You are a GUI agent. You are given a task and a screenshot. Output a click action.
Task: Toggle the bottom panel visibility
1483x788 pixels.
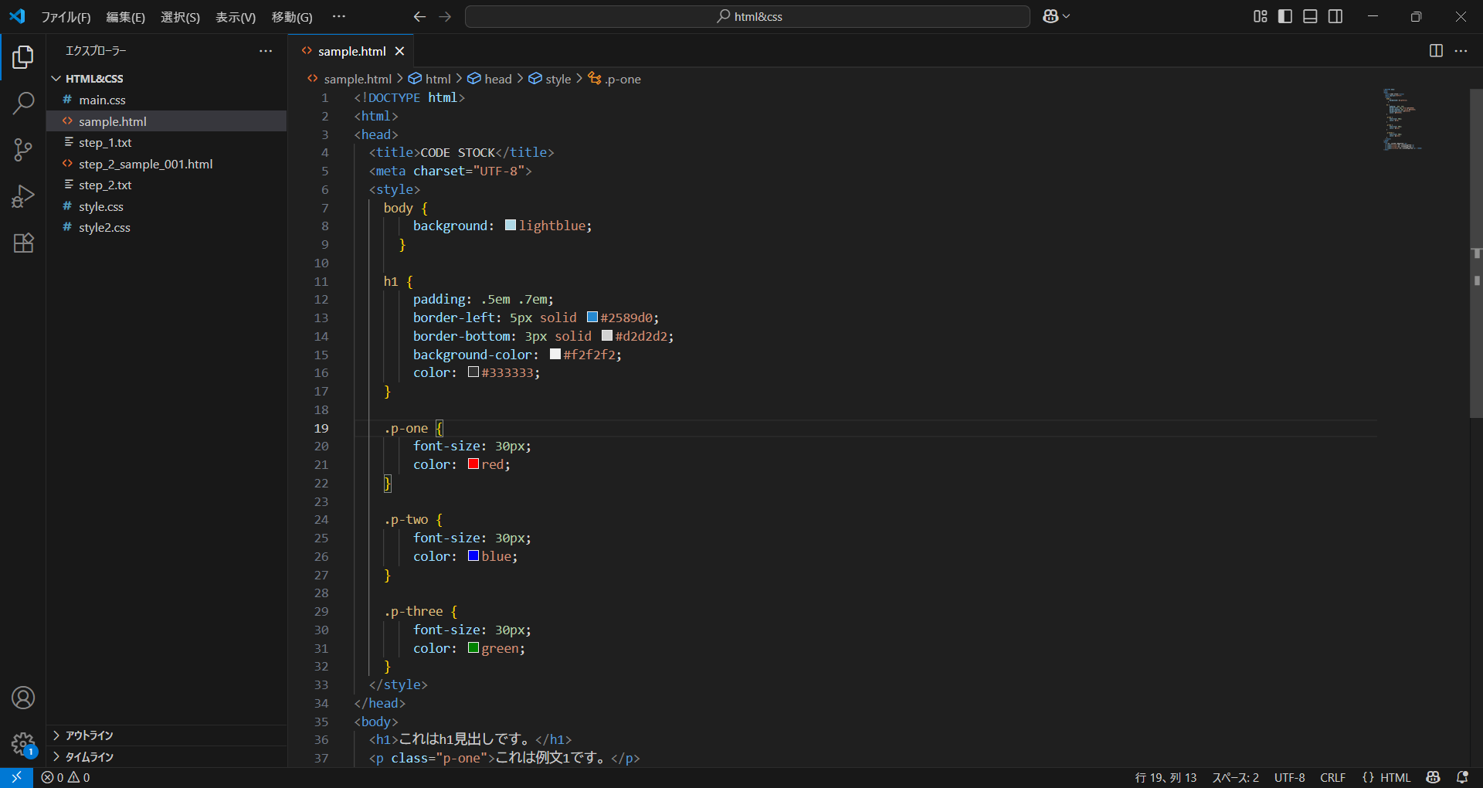pyautogui.click(x=1310, y=16)
